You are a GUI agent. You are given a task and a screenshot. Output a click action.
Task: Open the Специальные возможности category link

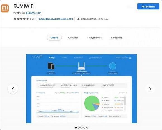56,19
